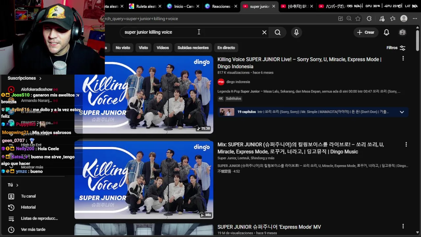The image size is (421, 237).
Task: Close the Reacciones tab
Action: [236, 6]
